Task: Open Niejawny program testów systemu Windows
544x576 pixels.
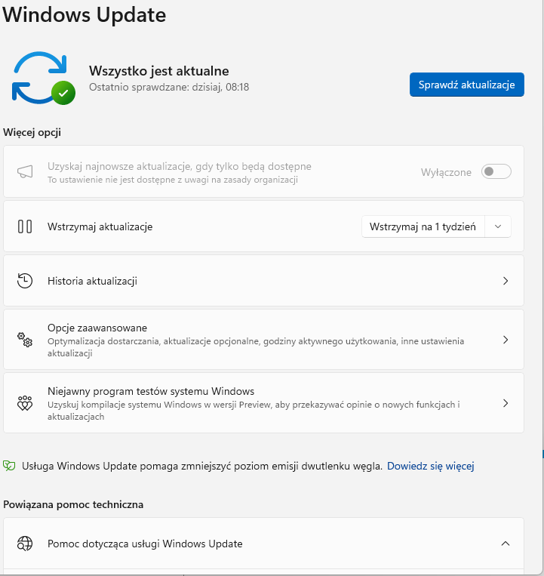Action: pyautogui.click(x=151, y=392)
